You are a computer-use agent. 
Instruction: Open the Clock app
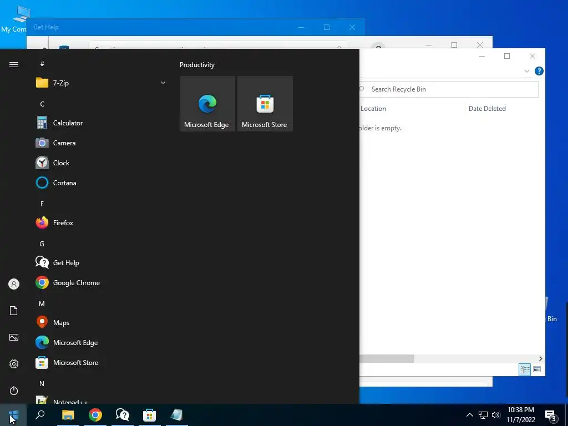point(101,163)
